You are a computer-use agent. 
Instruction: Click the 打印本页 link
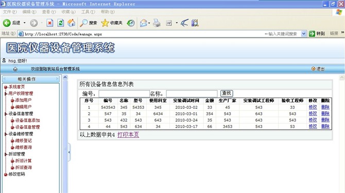[x=128, y=134]
